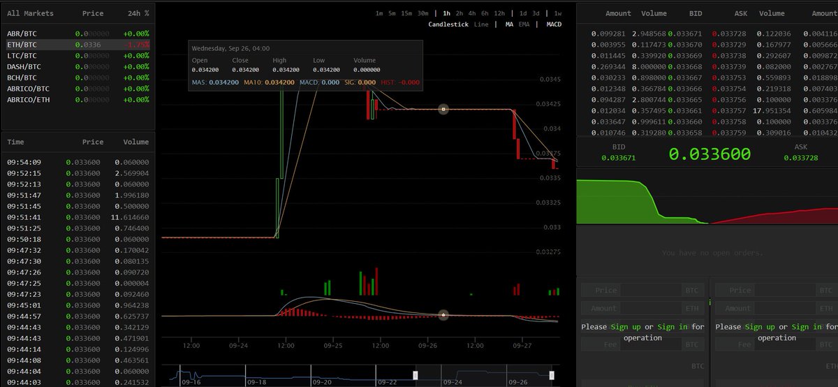Image resolution: width=838 pixels, height=387 pixels.
Task: Click the green bid depth chart area
Action: click(617, 204)
